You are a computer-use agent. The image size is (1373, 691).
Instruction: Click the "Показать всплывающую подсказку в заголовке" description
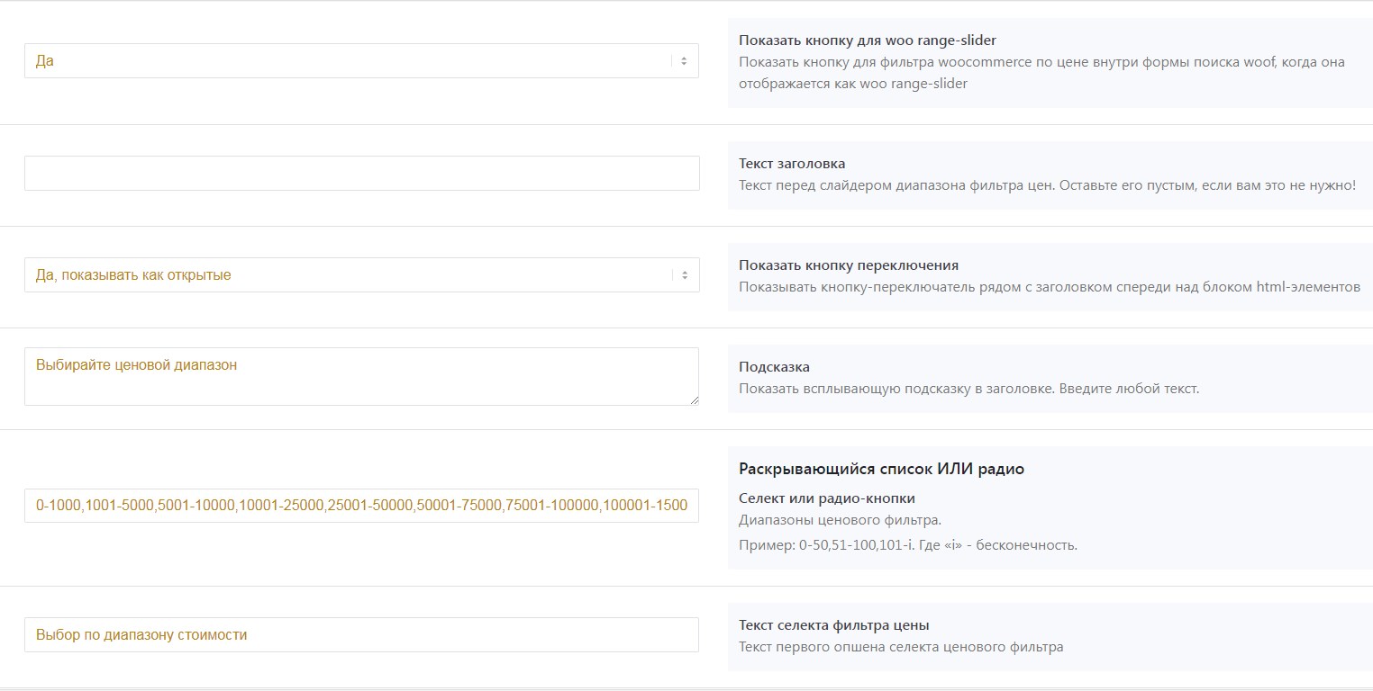[x=968, y=389]
